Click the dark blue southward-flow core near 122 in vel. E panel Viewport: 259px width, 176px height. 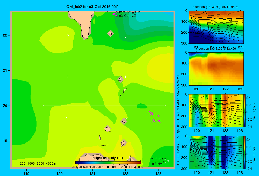click(224, 153)
